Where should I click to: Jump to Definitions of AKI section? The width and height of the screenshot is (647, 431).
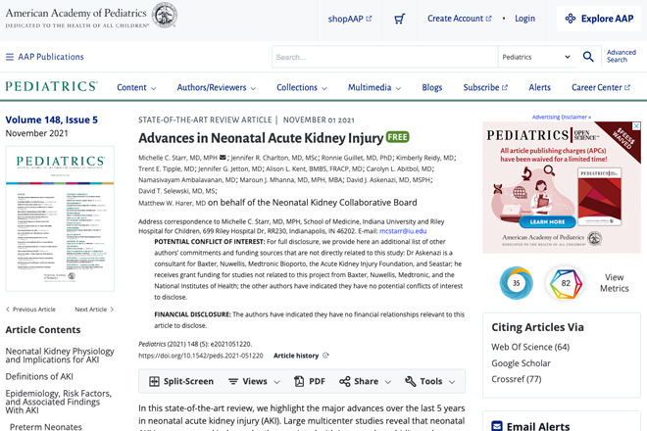coord(39,376)
